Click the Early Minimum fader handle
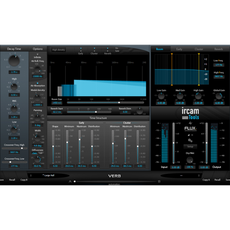This screenshot has height=230, width=230. tap(67, 142)
